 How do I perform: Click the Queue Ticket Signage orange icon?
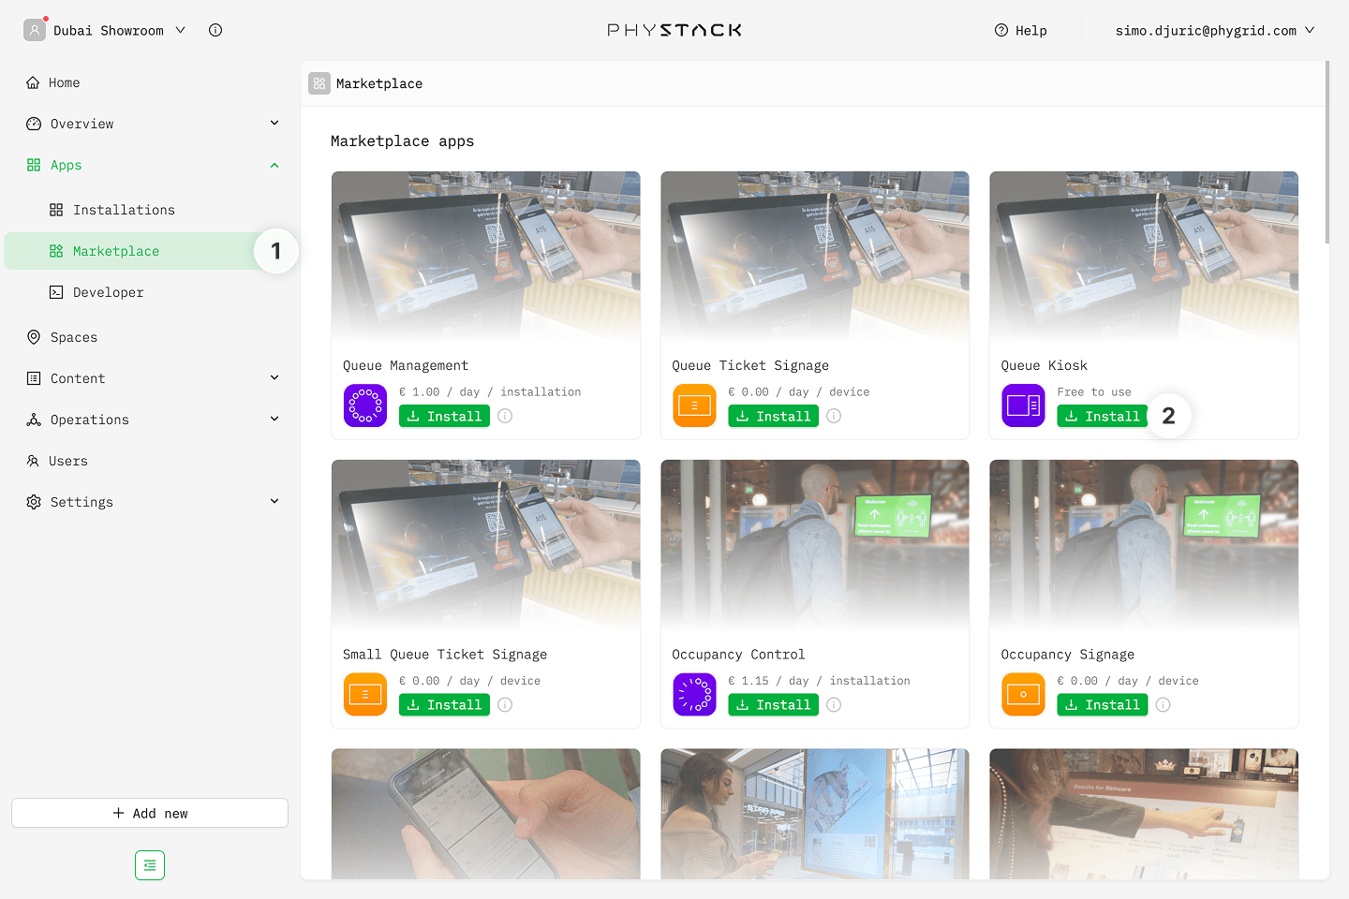coord(694,405)
